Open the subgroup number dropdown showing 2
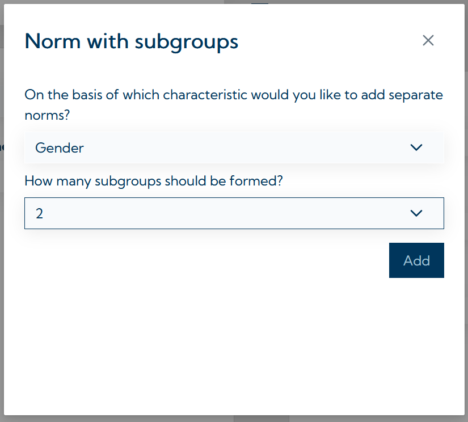This screenshot has width=468, height=422. [234, 213]
